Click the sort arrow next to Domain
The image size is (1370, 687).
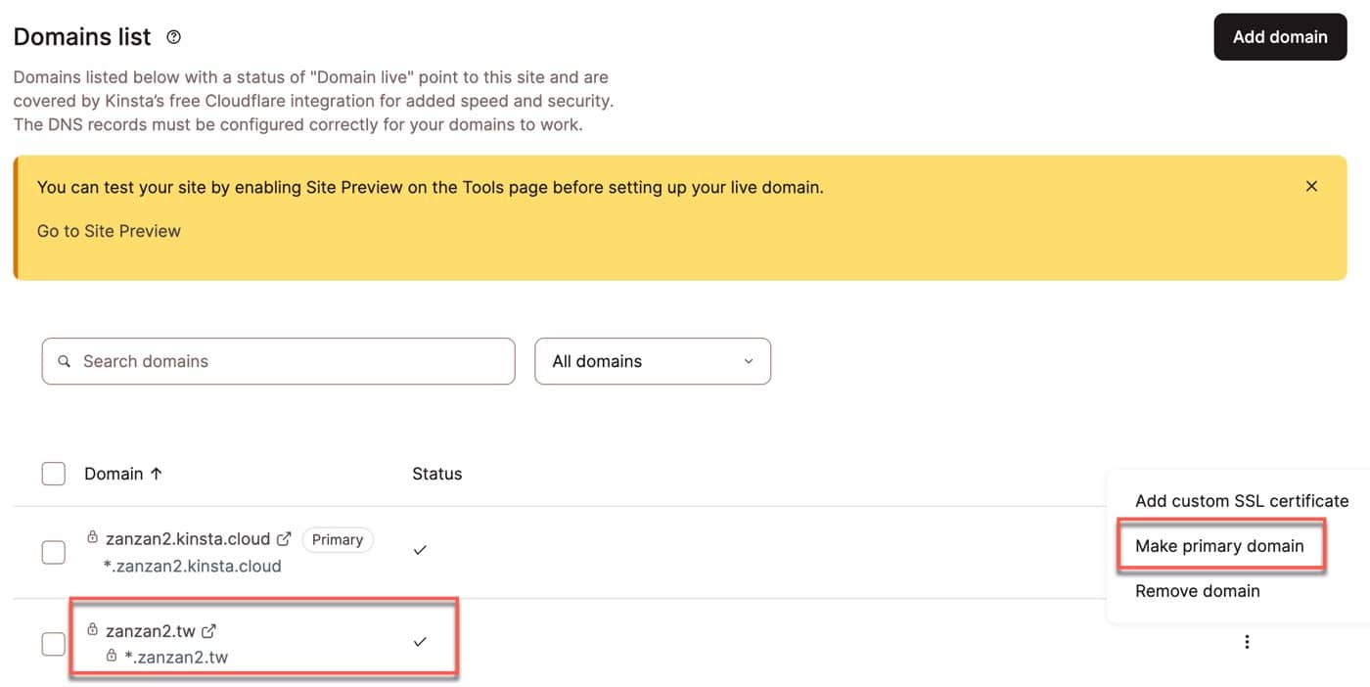point(156,474)
